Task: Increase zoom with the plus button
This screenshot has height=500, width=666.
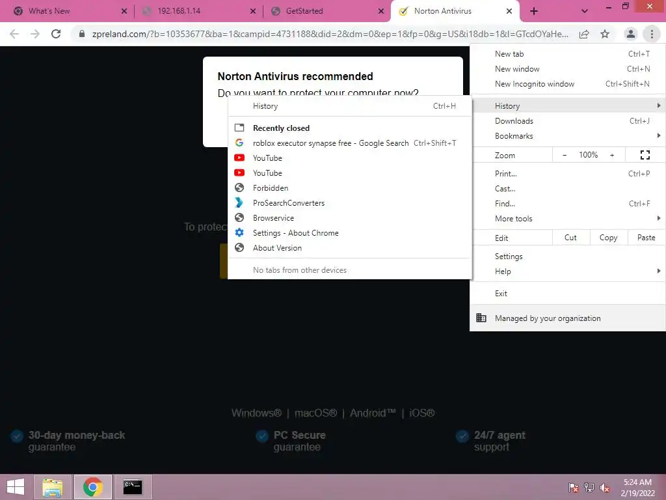Action: coord(612,155)
